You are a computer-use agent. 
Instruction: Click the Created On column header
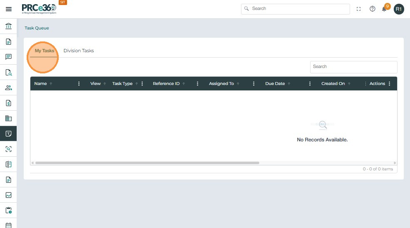pyautogui.click(x=333, y=84)
